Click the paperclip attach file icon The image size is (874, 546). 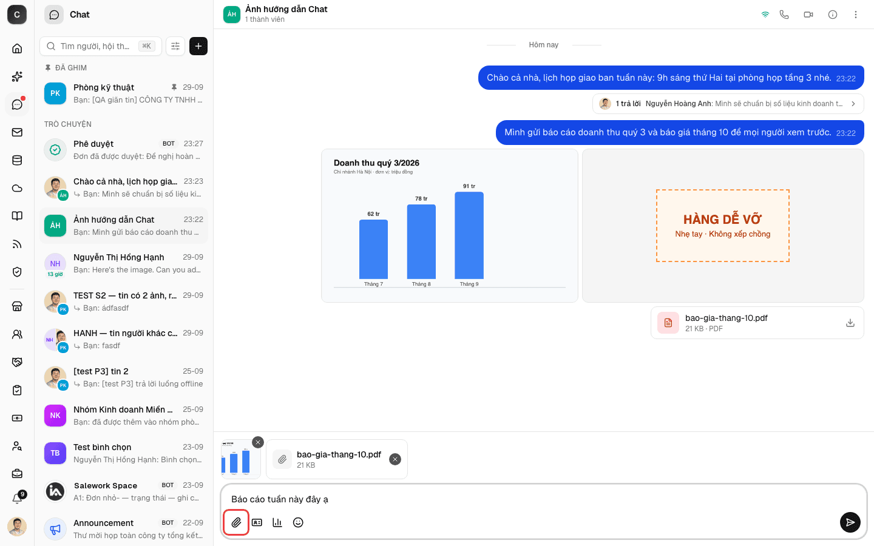click(236, 522)
